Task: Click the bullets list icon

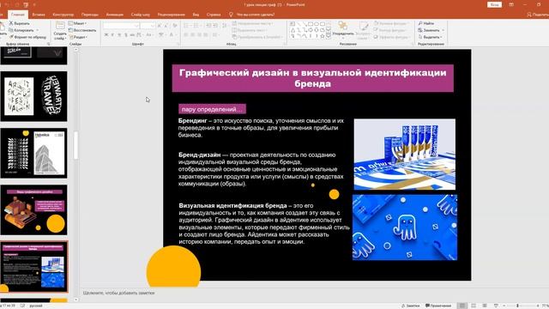Action: (x=187, y=26)
